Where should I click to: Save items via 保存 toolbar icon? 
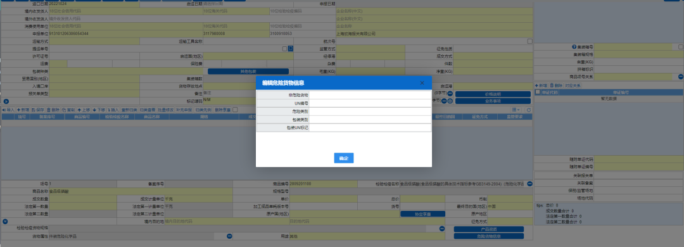point(38,110)
